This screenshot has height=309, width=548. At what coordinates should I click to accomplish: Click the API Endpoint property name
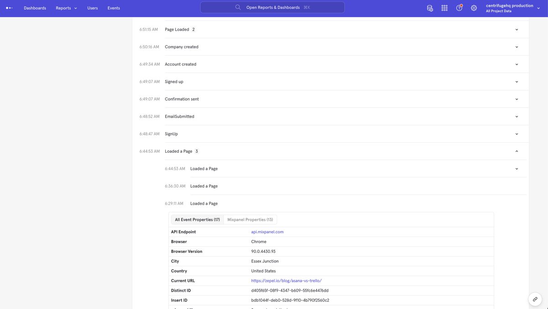tap(184, 232)
